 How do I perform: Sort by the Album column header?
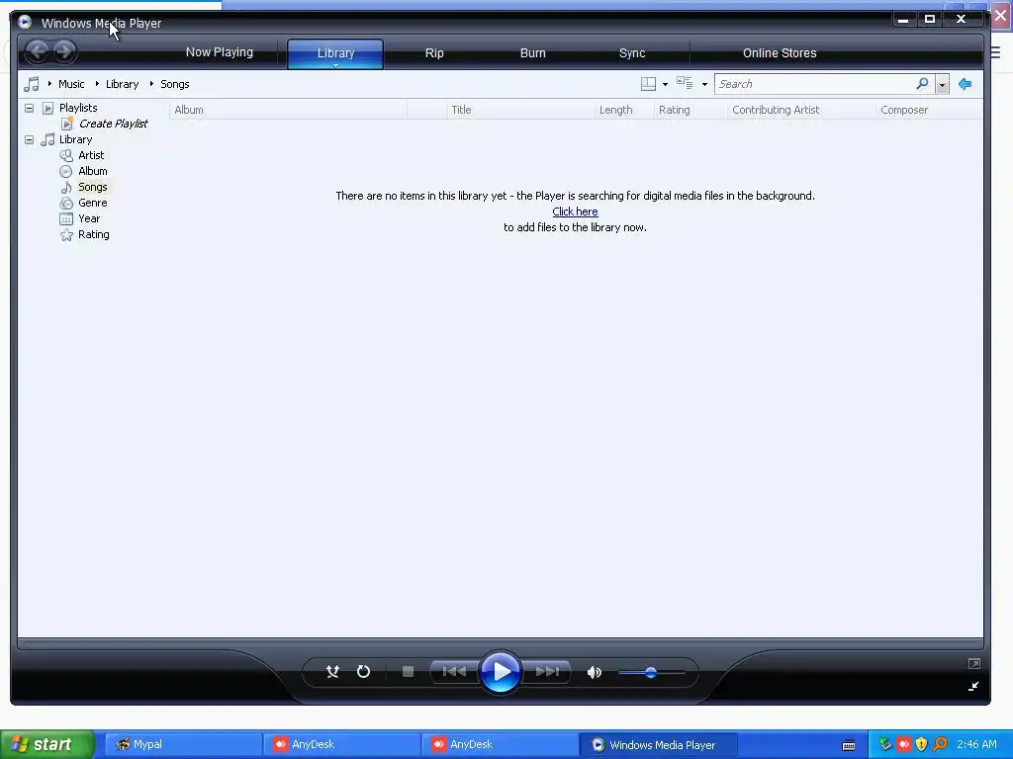pyautogui.click(x=288, y=110)
